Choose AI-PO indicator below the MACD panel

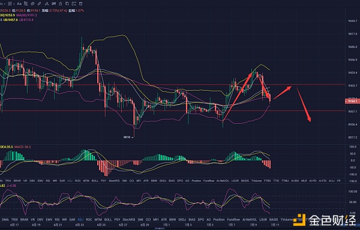pyautogui.click(x=313, y=181)
